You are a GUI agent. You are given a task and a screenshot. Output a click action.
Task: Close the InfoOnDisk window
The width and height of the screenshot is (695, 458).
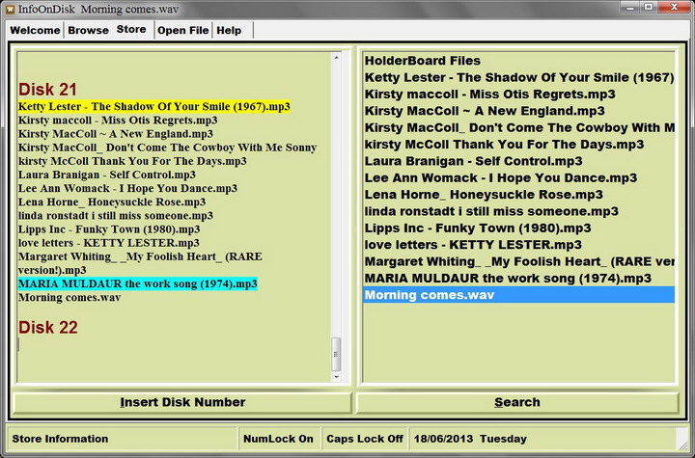(674, 7)
